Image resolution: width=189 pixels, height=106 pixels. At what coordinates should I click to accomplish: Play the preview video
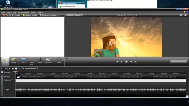pyautogui.click(x=126, y=62)
